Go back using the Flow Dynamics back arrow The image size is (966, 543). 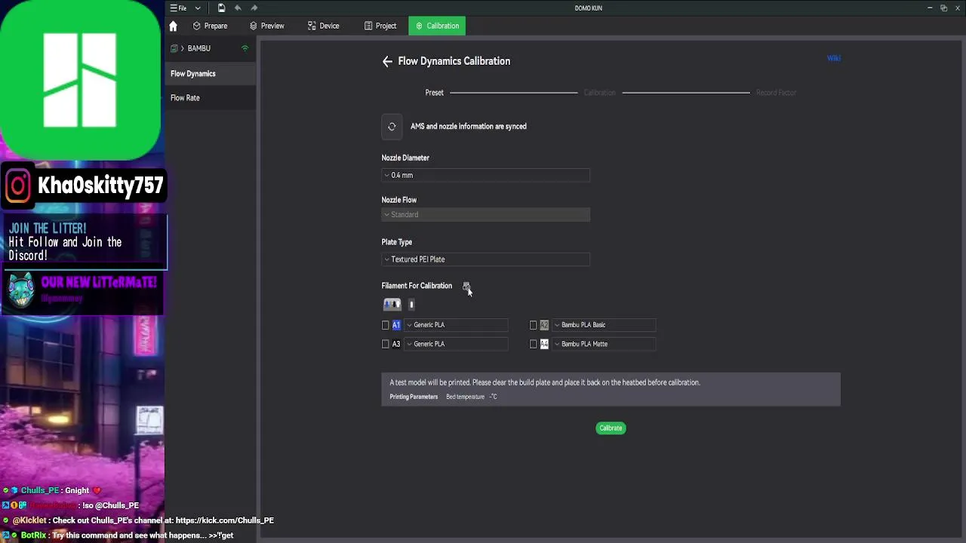pyautogui.click(x=387, y=62)
